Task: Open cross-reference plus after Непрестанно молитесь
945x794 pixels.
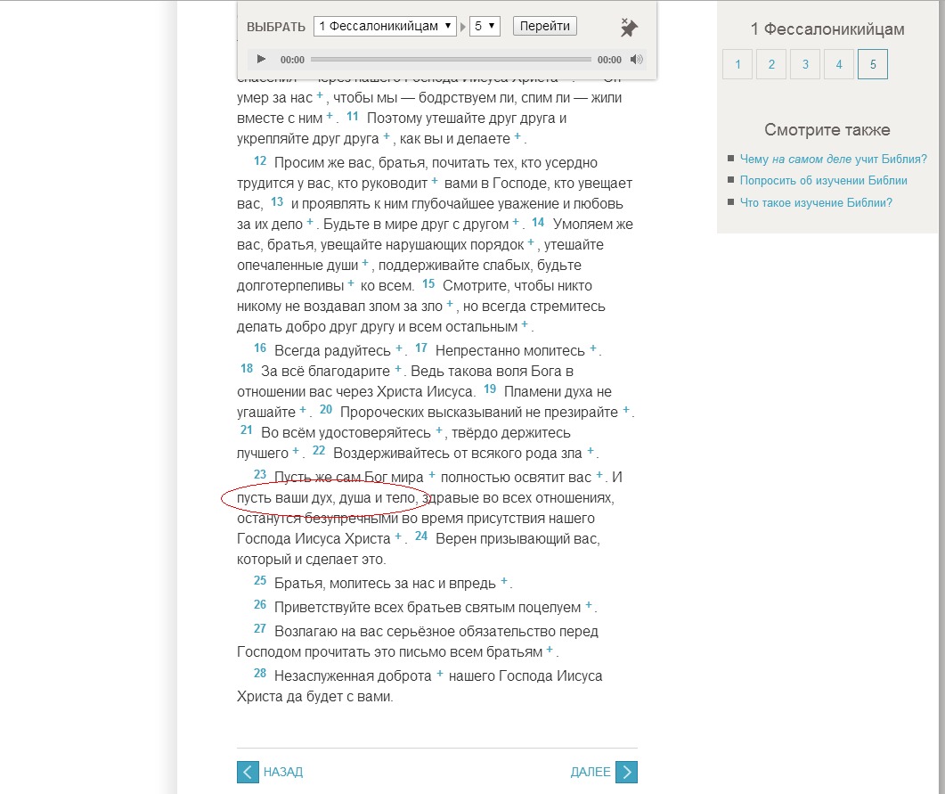Action: click(x=593, y=348)
